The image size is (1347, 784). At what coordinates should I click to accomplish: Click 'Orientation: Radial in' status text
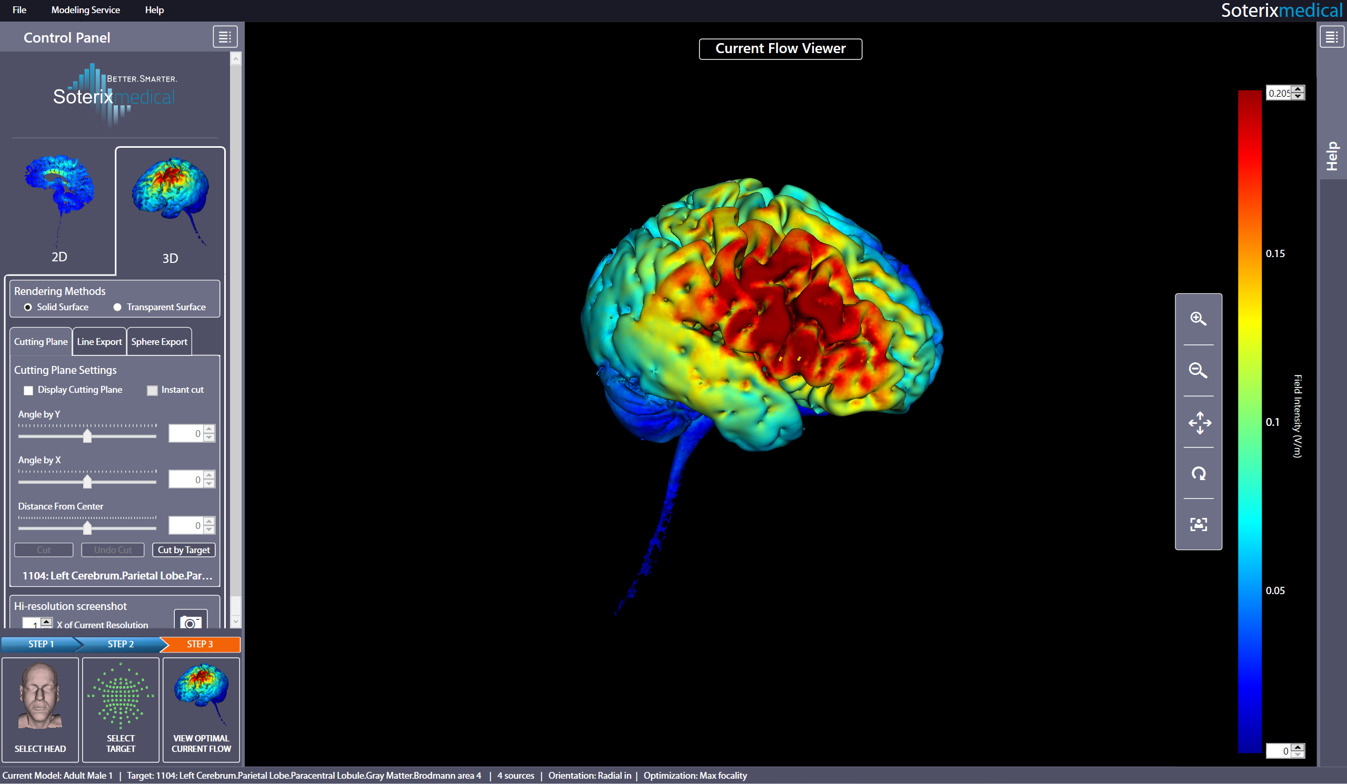(590, 776)
